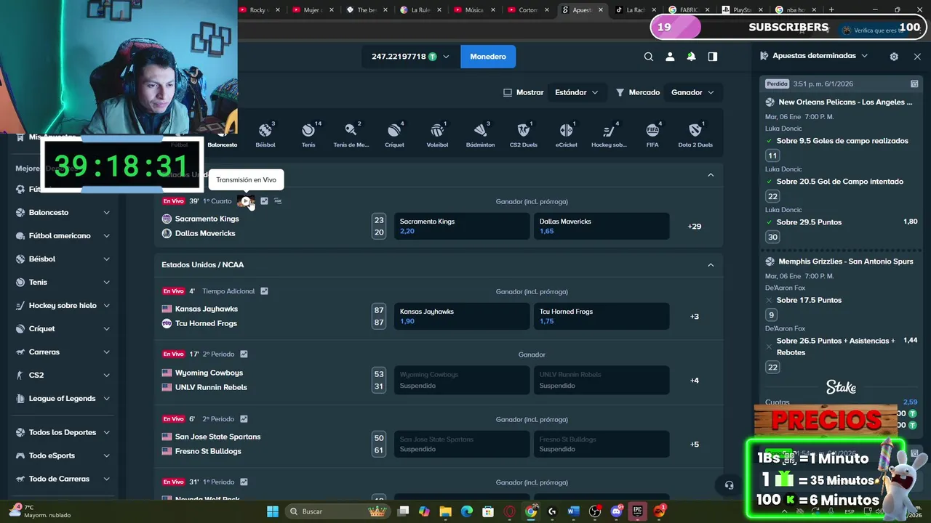The height and width of the screenshot is (523, 931).
Task: Select the Dota 2 Duels icon
Action: pos(695,134)
